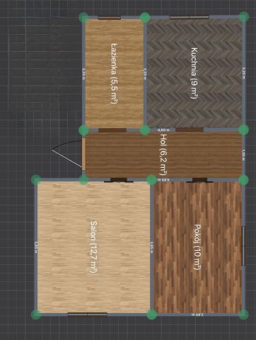This screenshot has width=256, height=340.
Task: Click the node at Hol's bottom-left corner
Action: coord(83,180)
